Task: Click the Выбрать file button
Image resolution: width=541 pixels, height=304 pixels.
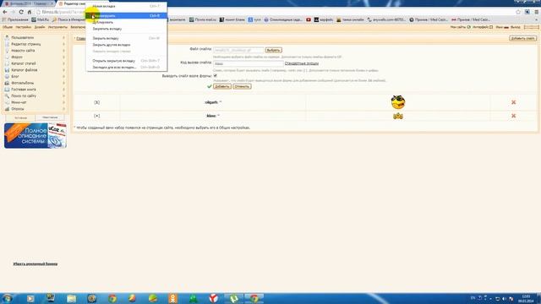Action: (273, 51)
